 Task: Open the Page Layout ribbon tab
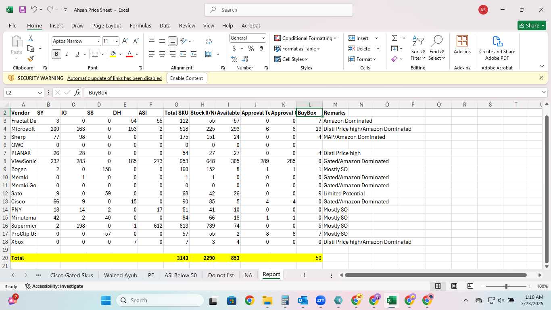coord(106,25)
